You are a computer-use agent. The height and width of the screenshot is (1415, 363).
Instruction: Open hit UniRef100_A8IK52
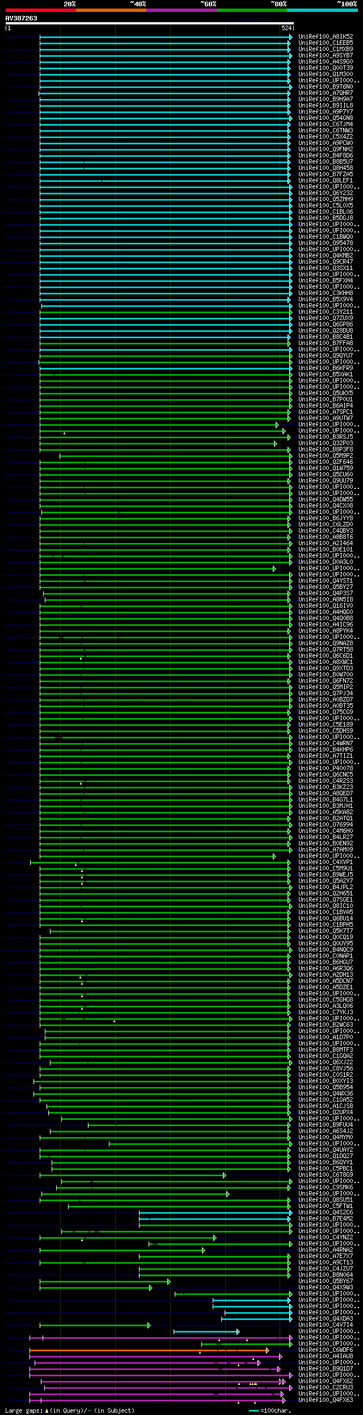(326, 36)
